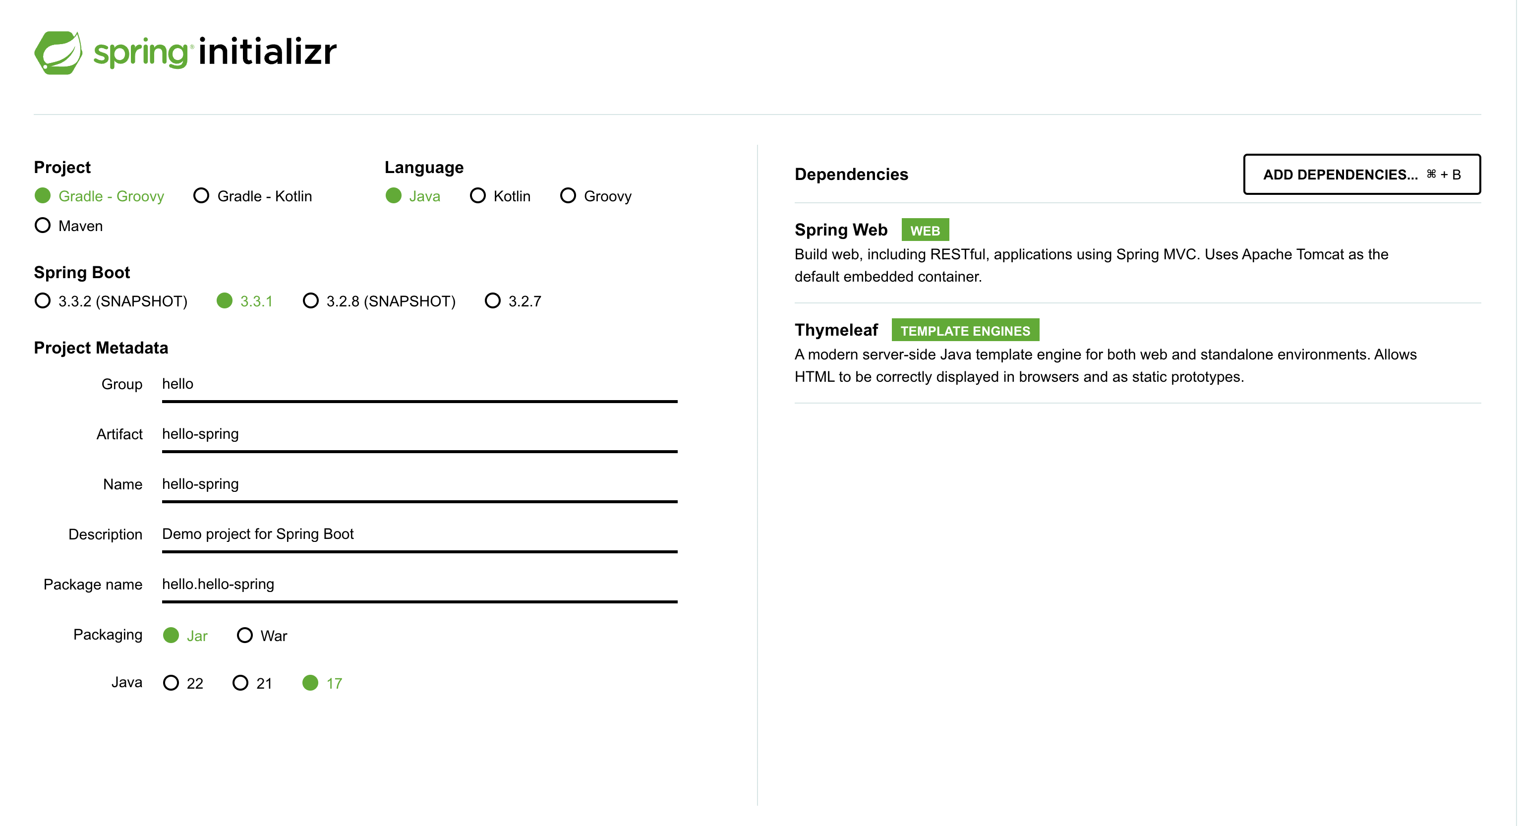The width and height of the screenshot is (1518, 826).
Task: Select Gradle - Kotlin project type
Action: point(253,196)
